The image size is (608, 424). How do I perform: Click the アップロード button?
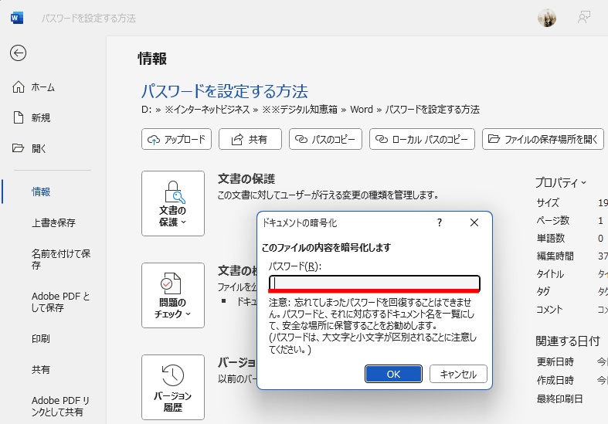[176, 139]
